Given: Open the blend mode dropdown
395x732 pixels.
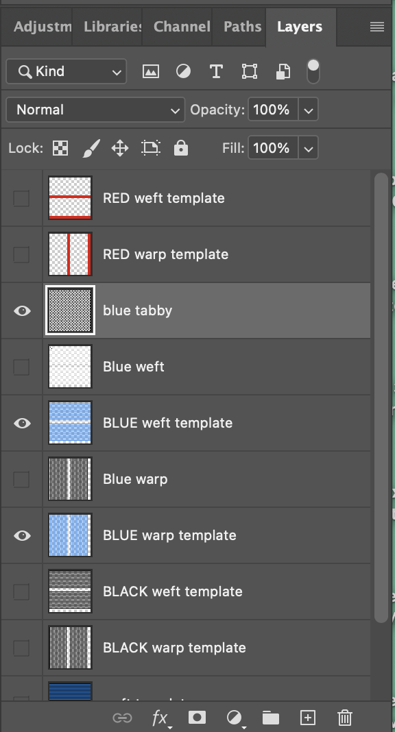Looking at the screenshot, I should [x=95, y=110].
